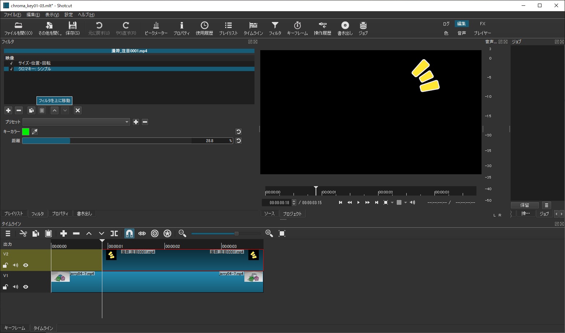This screenshot has height=333, width=565.
Task: Deselect the filter with the X button
Action: 78,110
